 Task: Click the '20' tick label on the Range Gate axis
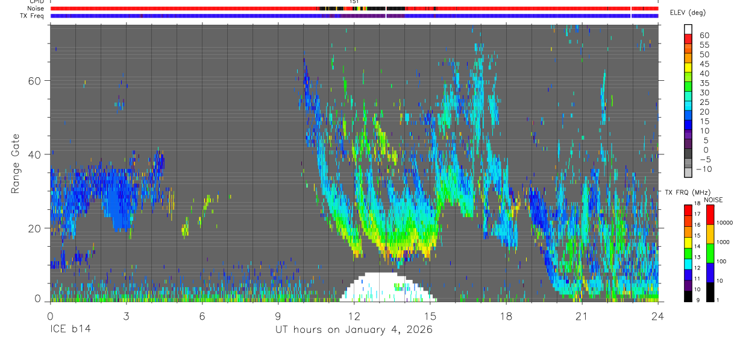[x=34, y=228]
